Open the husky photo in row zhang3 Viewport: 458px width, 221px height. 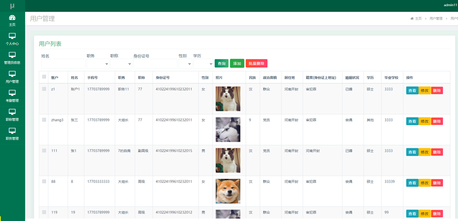(228, 129)
